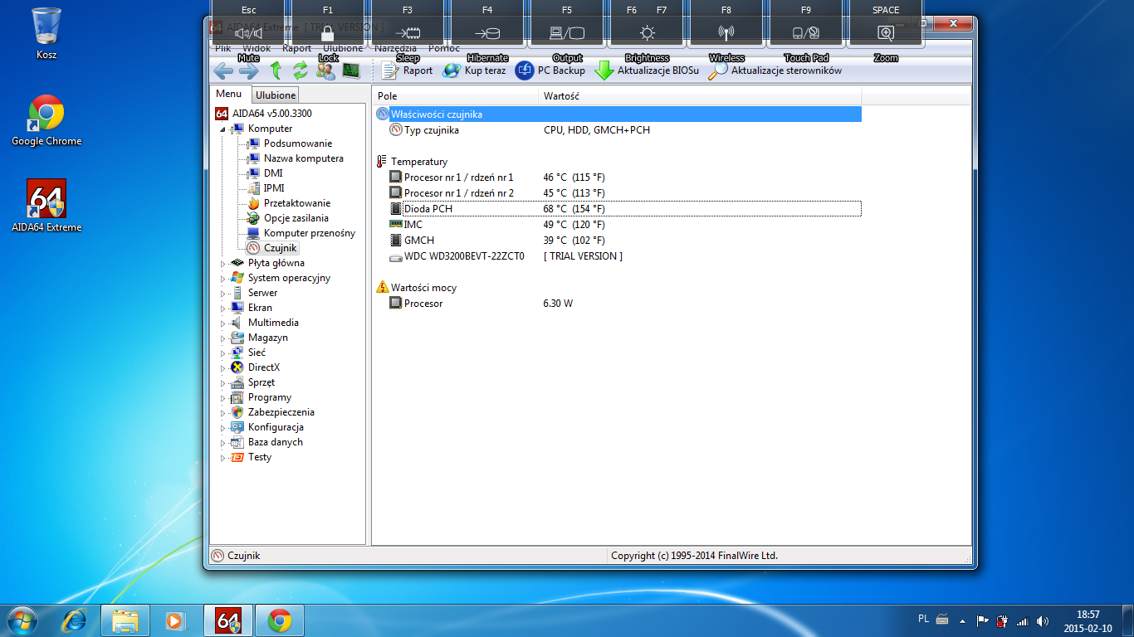Switch to the Ulubione tab
The height and width of the screenshot is (637, 1134).
275,95
